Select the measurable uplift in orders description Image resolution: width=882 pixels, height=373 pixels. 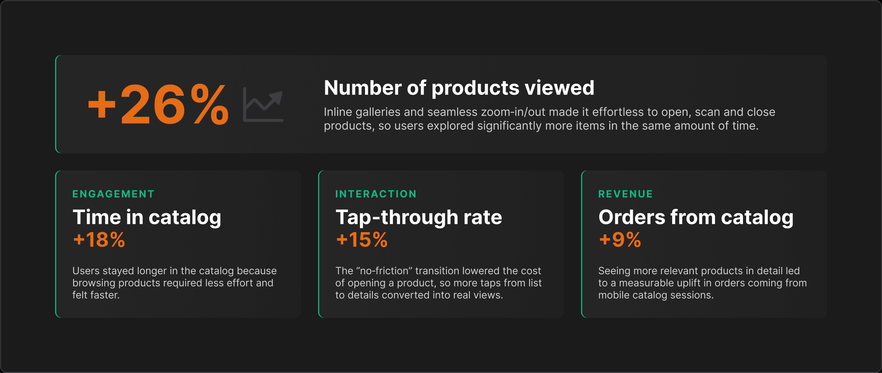tap(702, 283)
